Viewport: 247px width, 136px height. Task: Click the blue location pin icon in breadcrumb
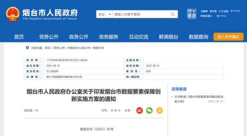click(x=27, y=48)
